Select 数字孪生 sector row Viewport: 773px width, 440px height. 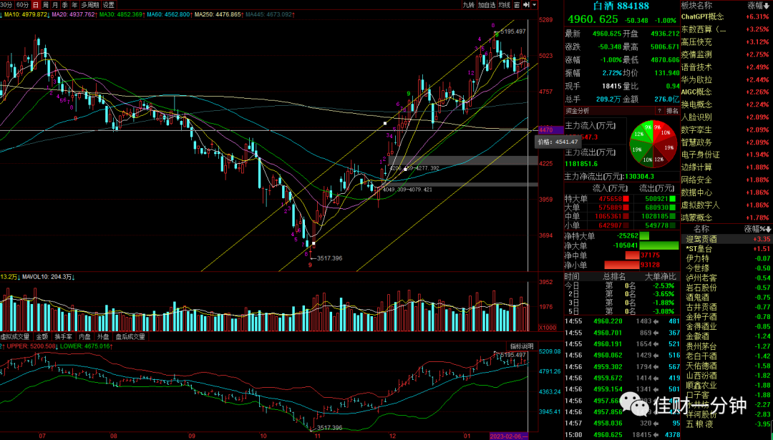coord(726,129)
